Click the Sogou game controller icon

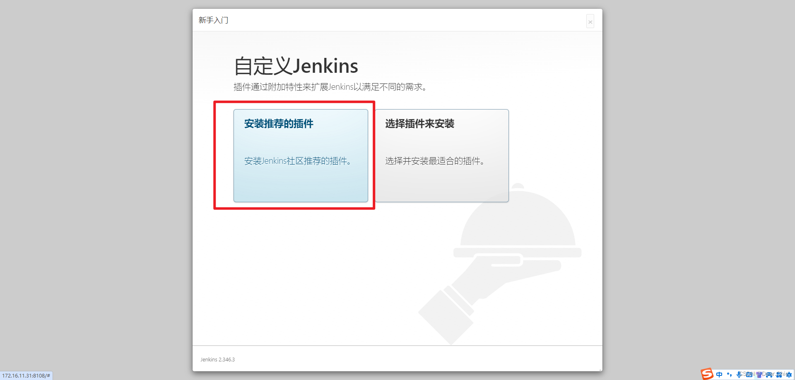pyautogui.click(x=769, y=375)
